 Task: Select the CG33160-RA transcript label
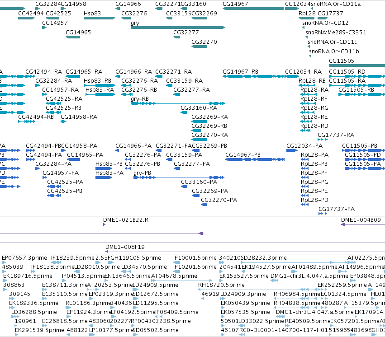pos(199,108)
